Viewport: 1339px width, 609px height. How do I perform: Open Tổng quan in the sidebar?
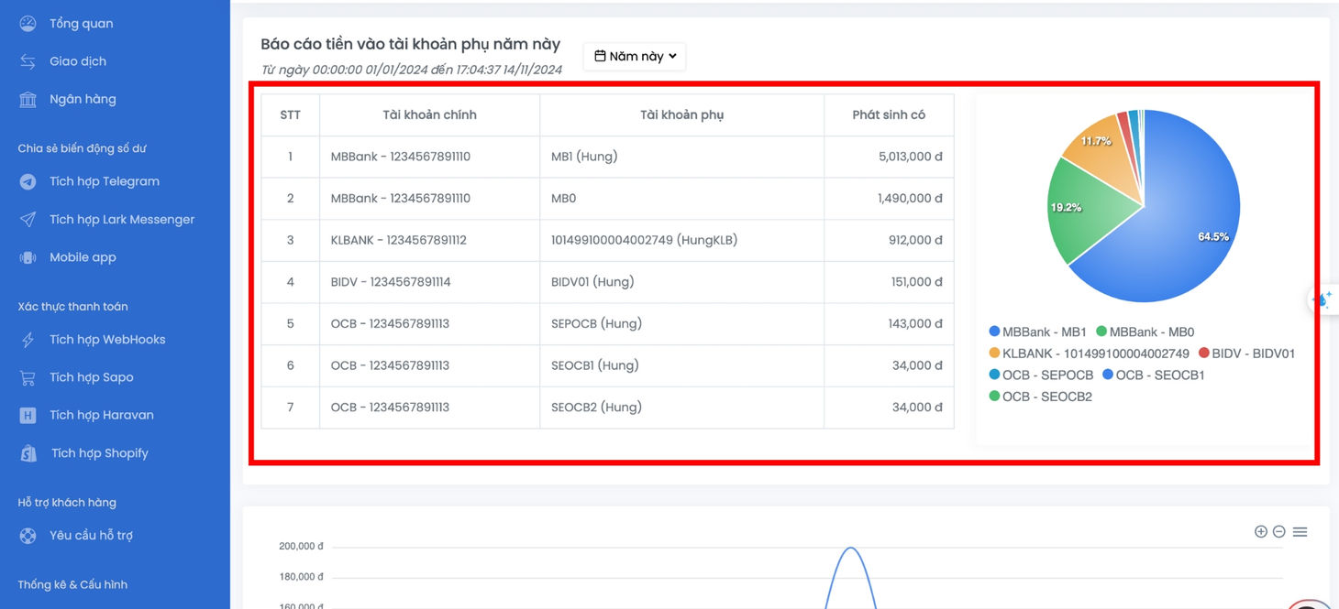[x=82, y=24]
